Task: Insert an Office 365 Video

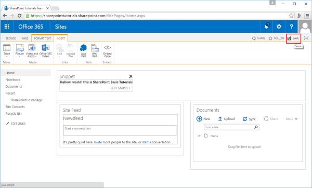Action: [x=46, y=51]
